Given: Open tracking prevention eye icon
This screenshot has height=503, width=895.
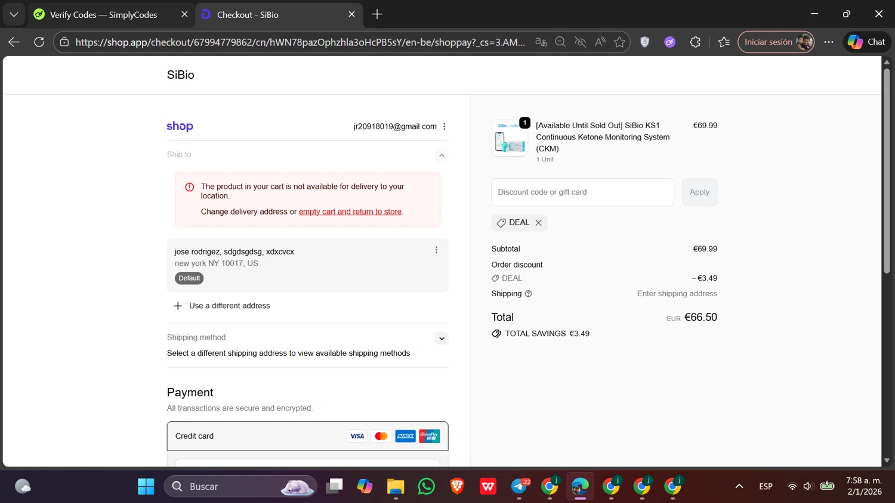Looking at the screenshot, I should point(580,42).
